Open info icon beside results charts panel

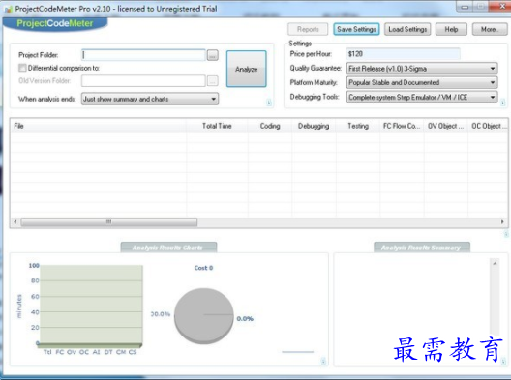pos(323,361)
